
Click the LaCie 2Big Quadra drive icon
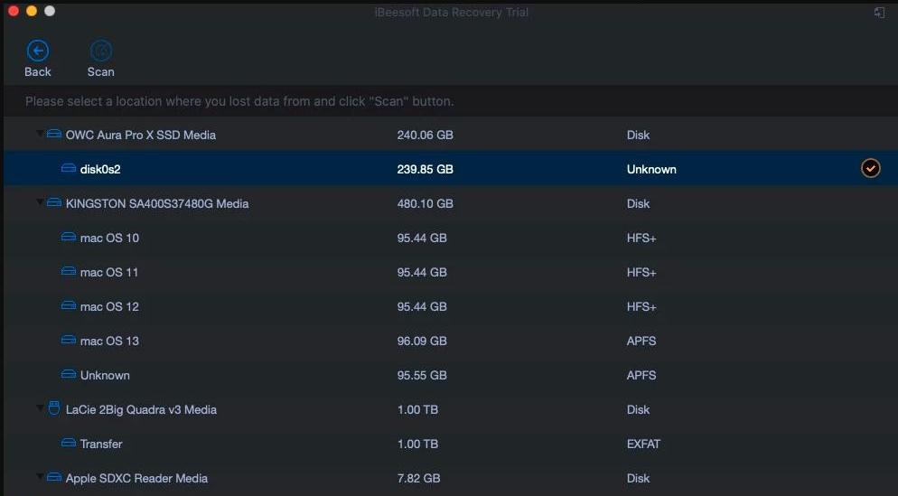(x=54, y=408)
